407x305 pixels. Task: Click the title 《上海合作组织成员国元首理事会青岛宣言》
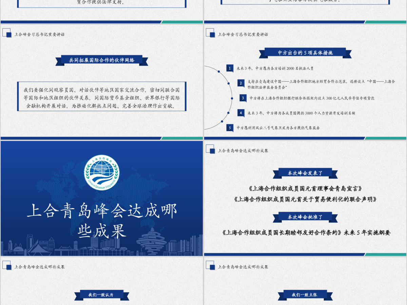coord(305,188)
